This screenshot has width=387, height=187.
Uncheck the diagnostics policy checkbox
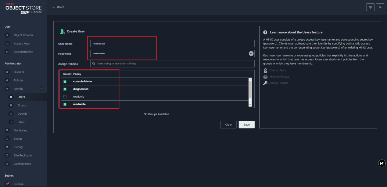tap(65, 89)
